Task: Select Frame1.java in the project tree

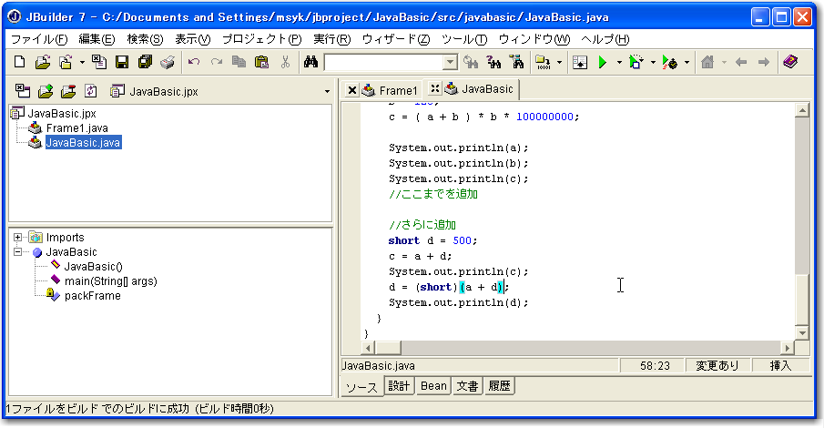Action: tap(76, 128)
